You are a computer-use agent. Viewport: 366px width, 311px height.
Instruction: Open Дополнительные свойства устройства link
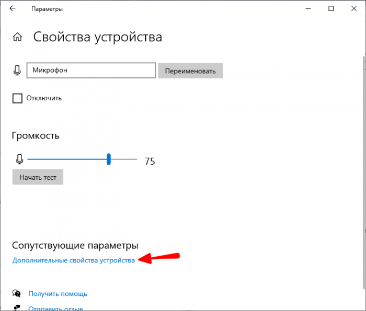point(74,260)
